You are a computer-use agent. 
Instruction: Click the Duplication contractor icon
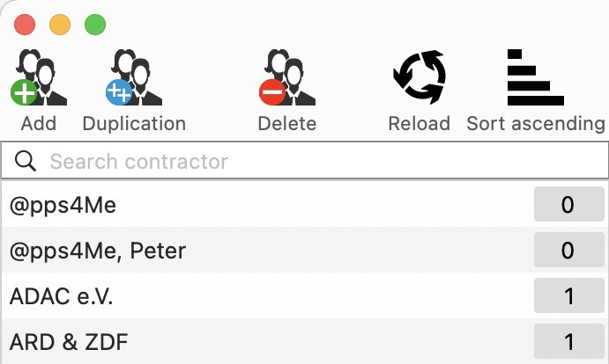[134, 77]
